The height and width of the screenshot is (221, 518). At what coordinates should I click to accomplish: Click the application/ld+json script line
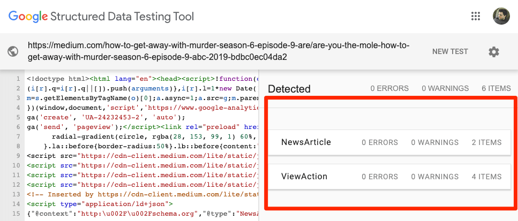(99, 204)
